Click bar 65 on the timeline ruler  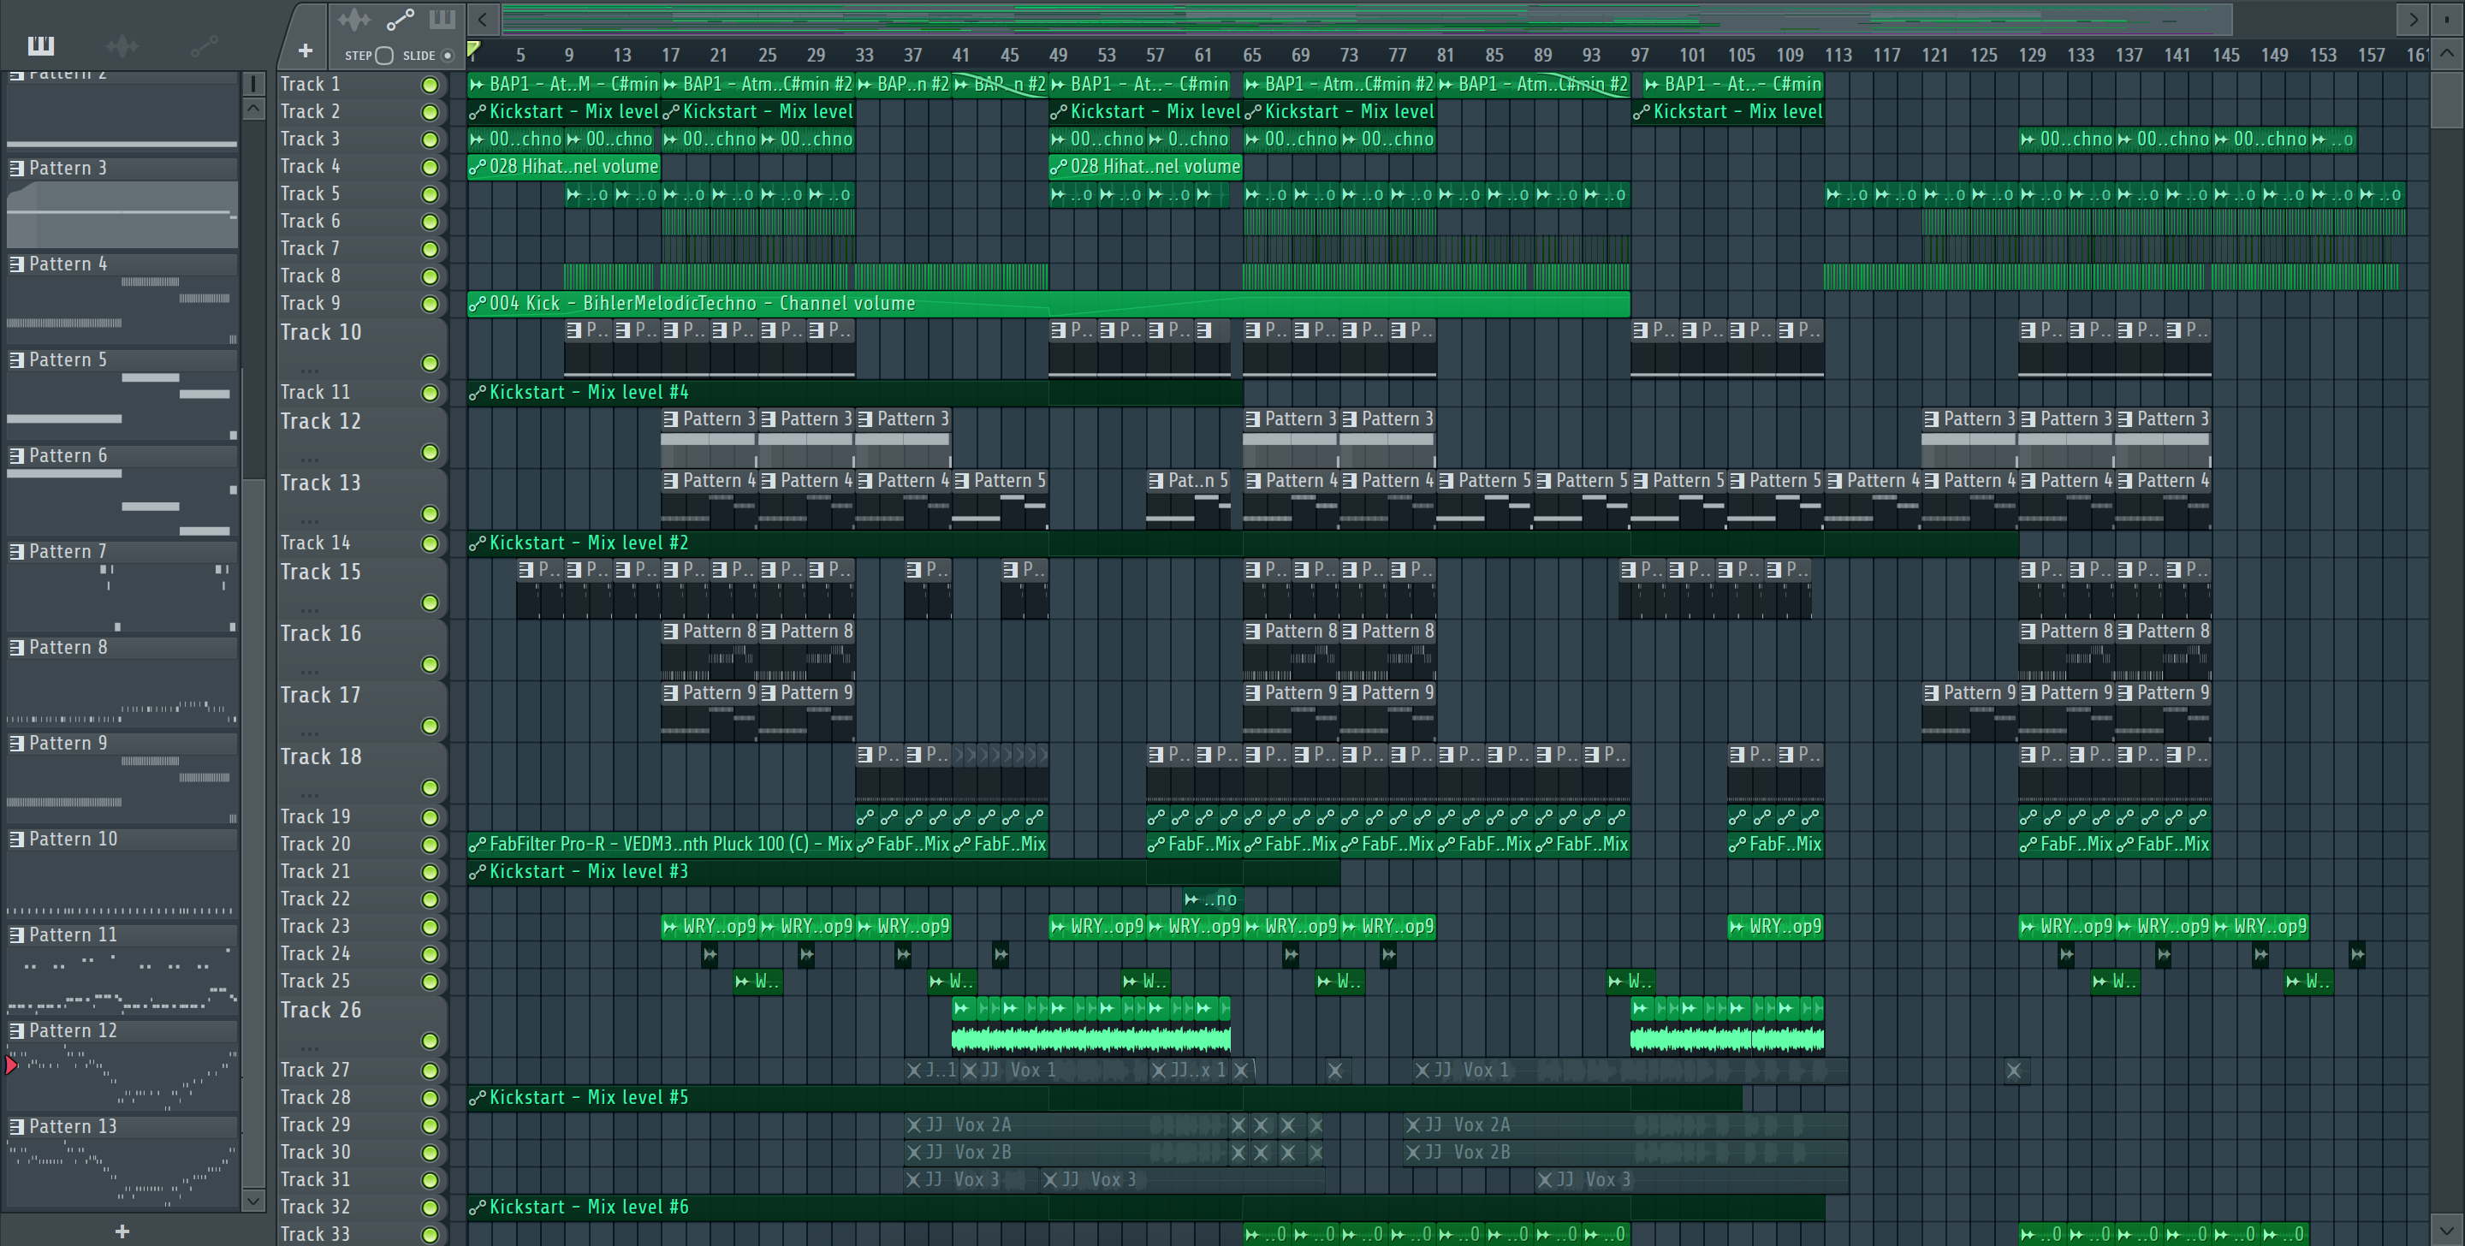(x=1251, y=56)
